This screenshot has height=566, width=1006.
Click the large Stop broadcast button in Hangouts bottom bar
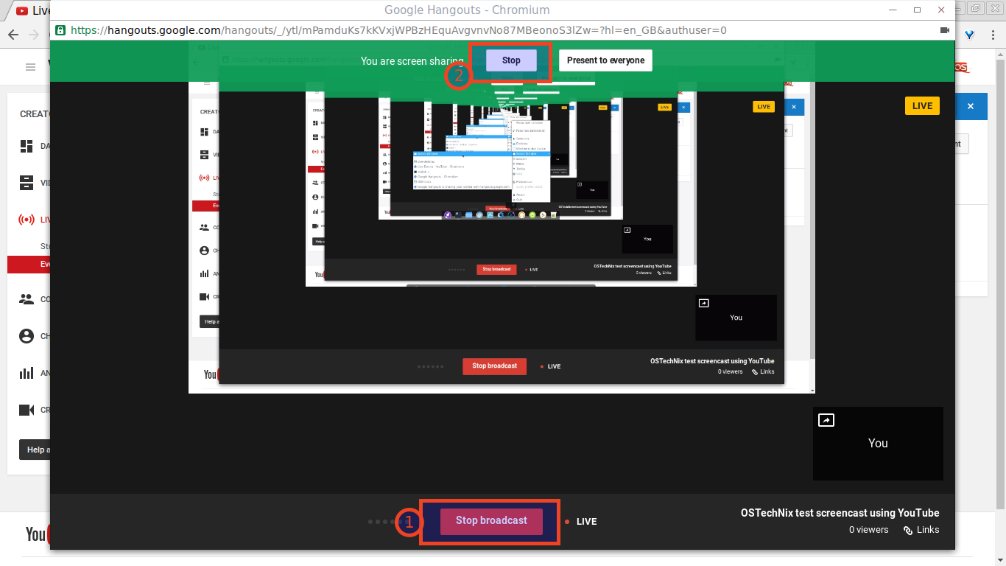pyautogui.click(x=491, y=521)
